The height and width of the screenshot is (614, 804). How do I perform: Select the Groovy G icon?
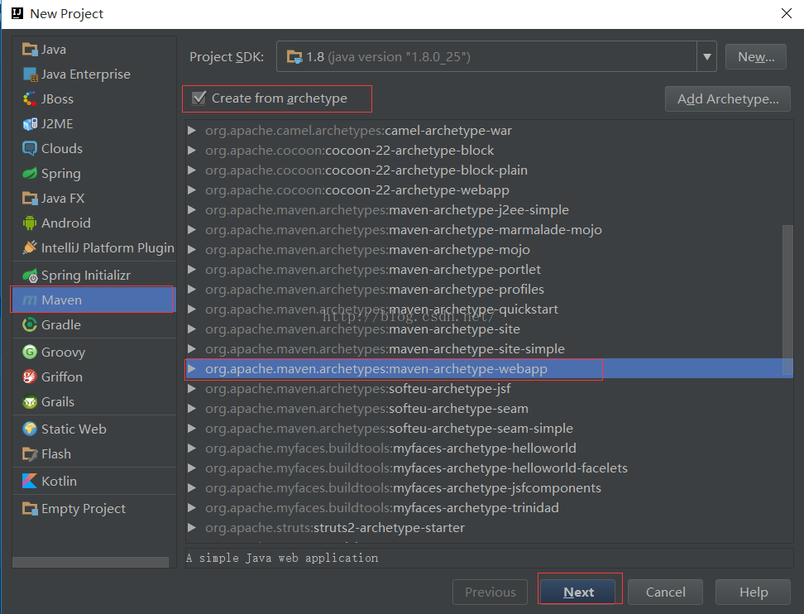tap(30, 352)
